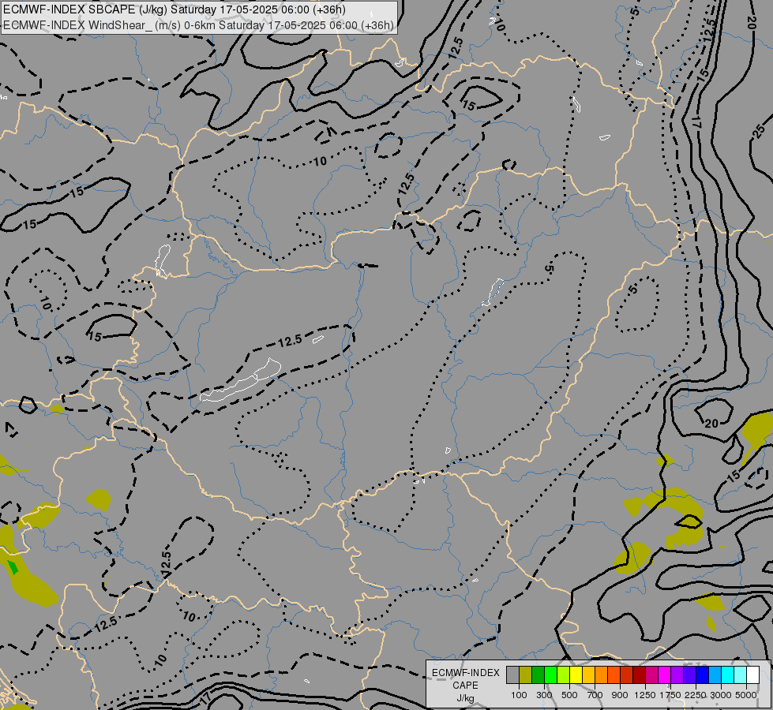
Task: Choose the pure yellow legend swatch
Action: [x=576, y=674]
